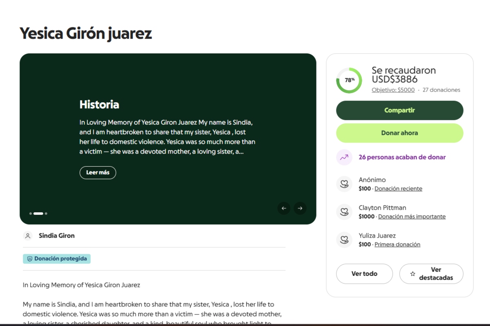Click the donation heart icon next to Clayton Pittman

(x=344, y=212)
